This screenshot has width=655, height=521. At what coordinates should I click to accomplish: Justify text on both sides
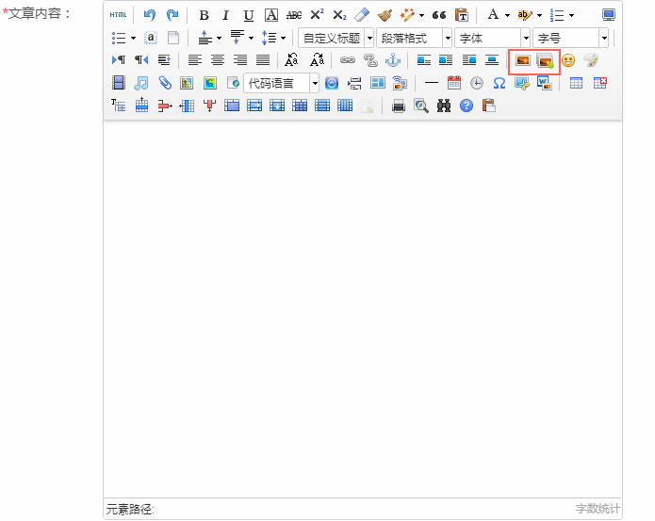pos(263,60)
